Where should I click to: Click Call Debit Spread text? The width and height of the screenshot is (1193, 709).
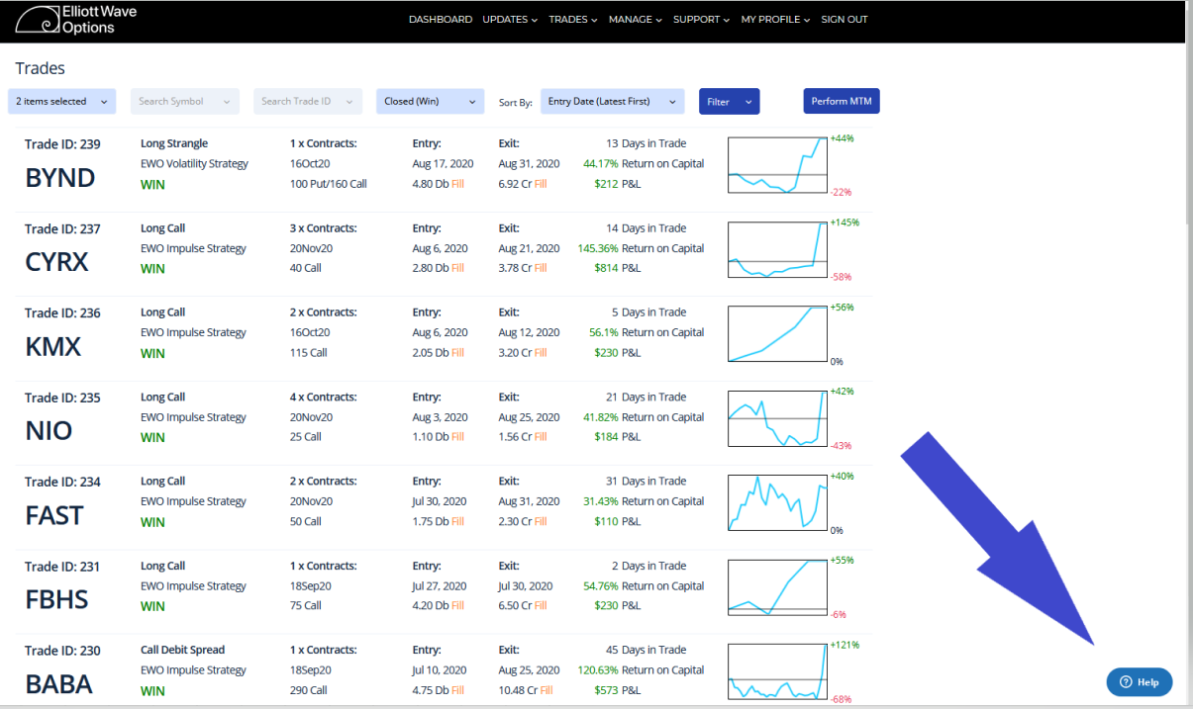coord(182,650)
